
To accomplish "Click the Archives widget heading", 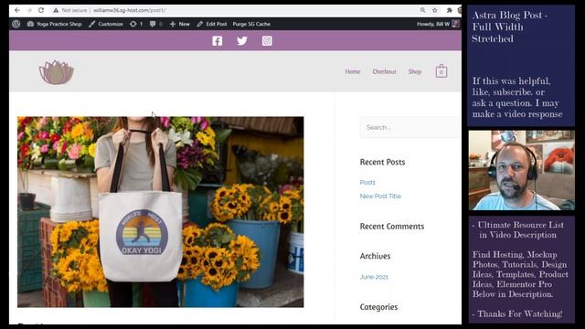I will click(x=375, y=256).
